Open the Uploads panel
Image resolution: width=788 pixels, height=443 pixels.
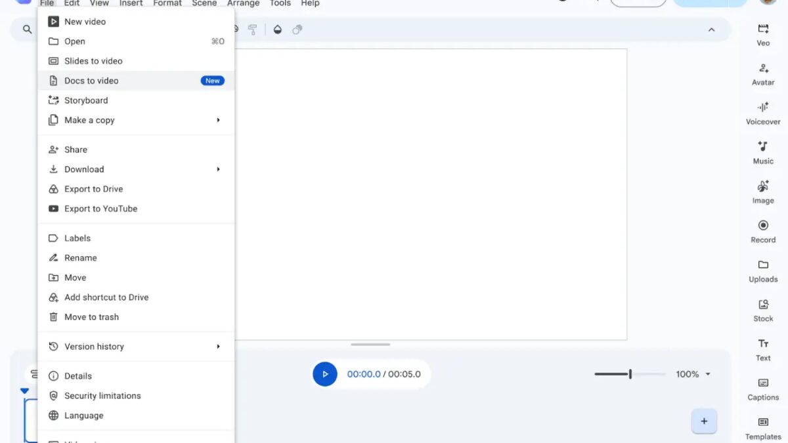coord(763,271)
